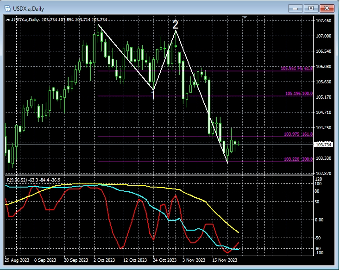Maximize the USDX.a,Daily chart window
The image size is (340, 270).
tap(310, 8)
